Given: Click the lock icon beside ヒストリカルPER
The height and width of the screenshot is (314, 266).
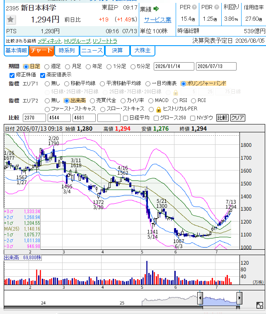Looking at the screenshot, I should coord(158,110).
